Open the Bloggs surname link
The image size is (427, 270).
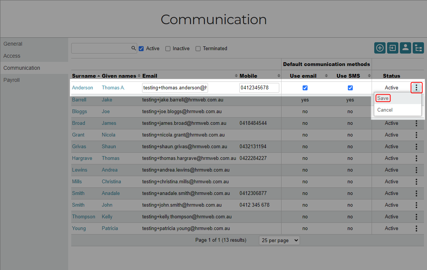(80, 112)
